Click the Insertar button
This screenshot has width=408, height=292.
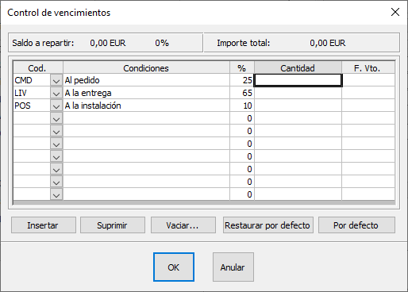[44, 225]
